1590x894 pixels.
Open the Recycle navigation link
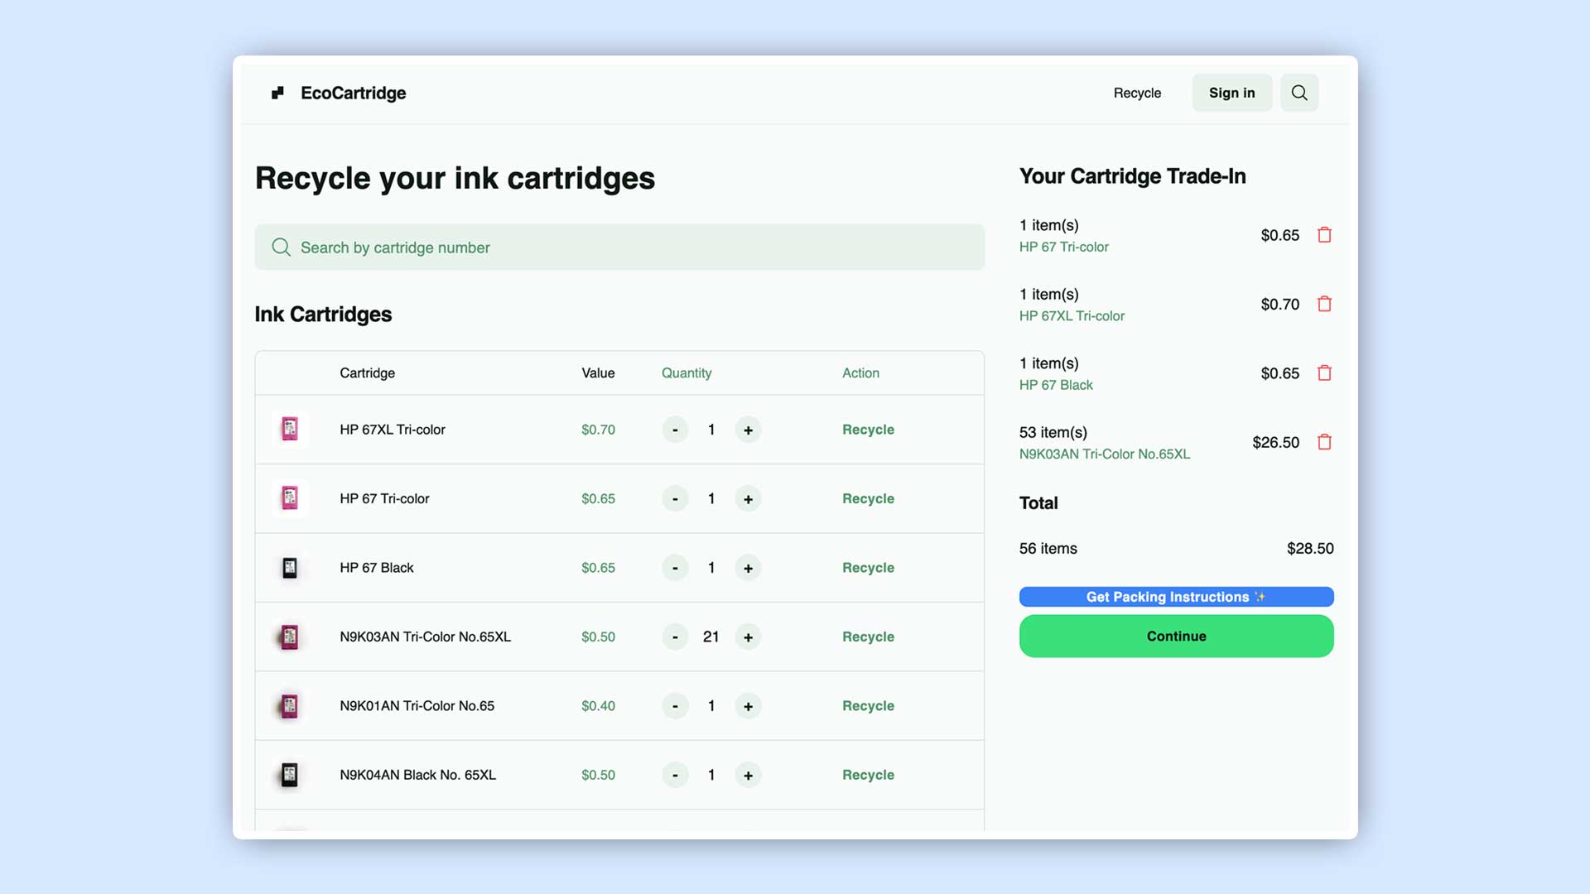coord(1137,93)
